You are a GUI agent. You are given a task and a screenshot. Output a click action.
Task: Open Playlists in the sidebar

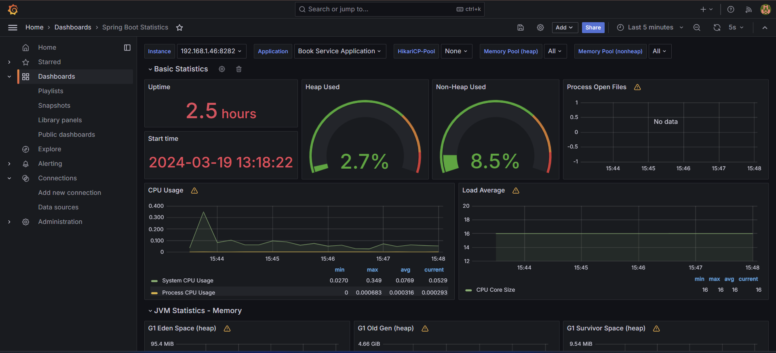pyautogui.click(x=51, y=91)
